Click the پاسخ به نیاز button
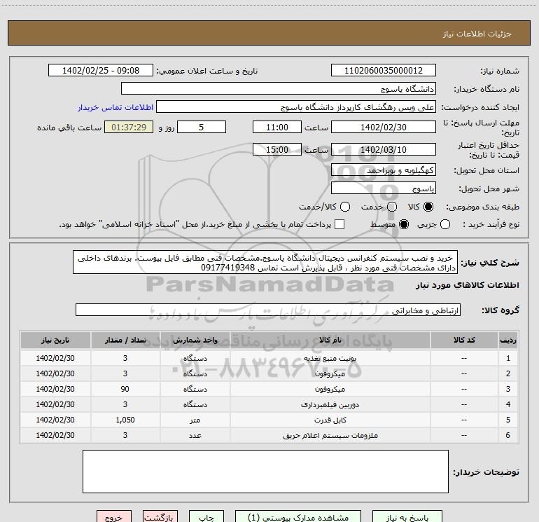The width and height of the screenshot is (539, 522). pyautogui.click(x=407, y=517)
